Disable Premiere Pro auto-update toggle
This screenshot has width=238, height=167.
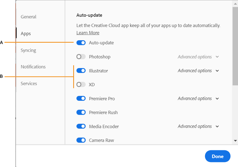[x=81, y=99]
